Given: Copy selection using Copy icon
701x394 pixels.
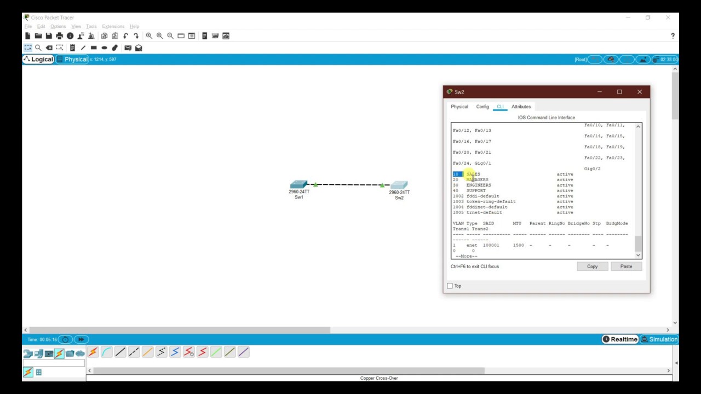Looking at the screenshot, I should pos(104,36).
